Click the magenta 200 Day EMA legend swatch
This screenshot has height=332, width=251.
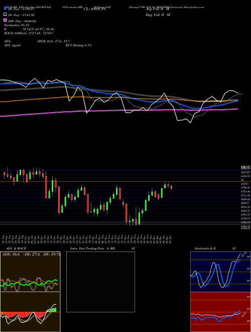5,20
